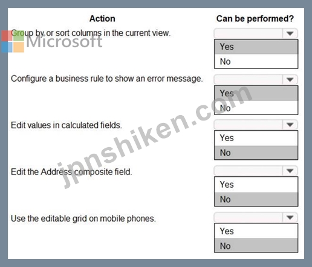
Task: Choose Yes for configure a business rule
Action: [256, 93]
